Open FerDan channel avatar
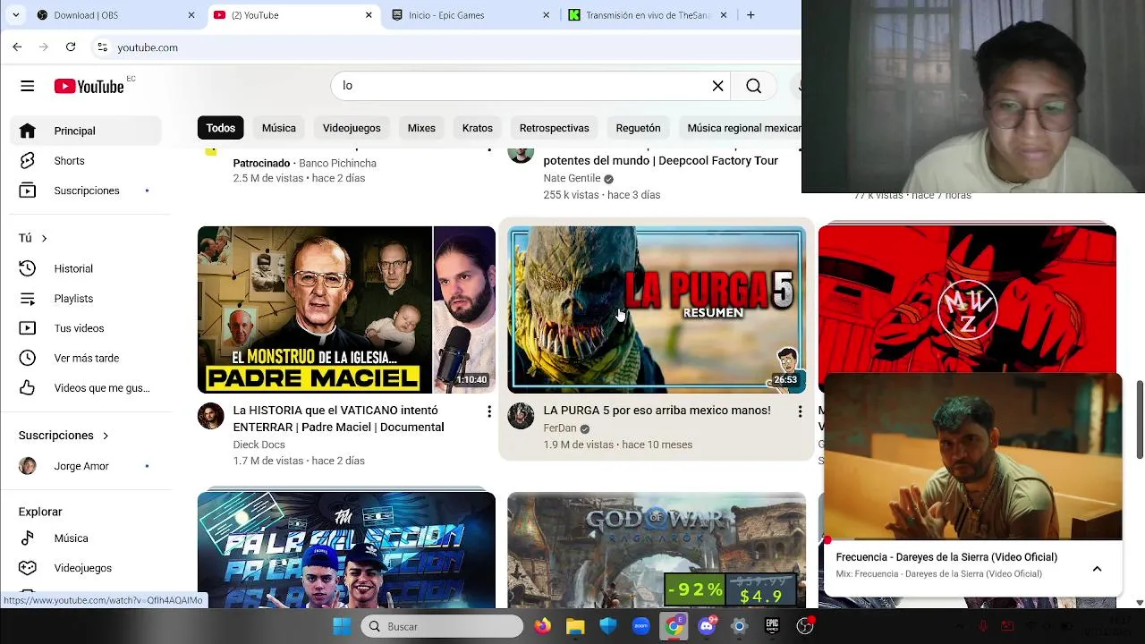The width and height of the screenshot is (1145, 644). 521,416
